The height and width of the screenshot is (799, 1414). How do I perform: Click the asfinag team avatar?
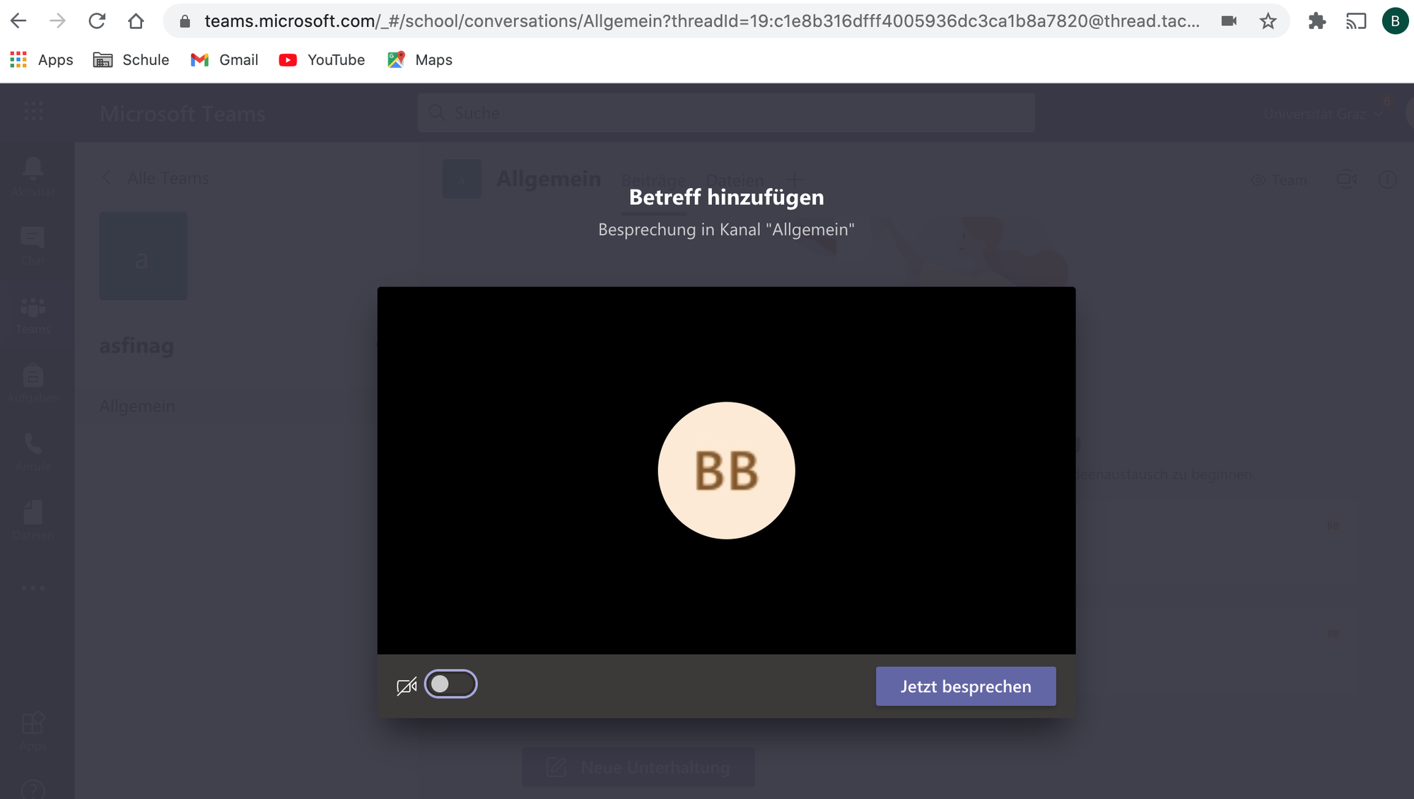pos(144,256)
